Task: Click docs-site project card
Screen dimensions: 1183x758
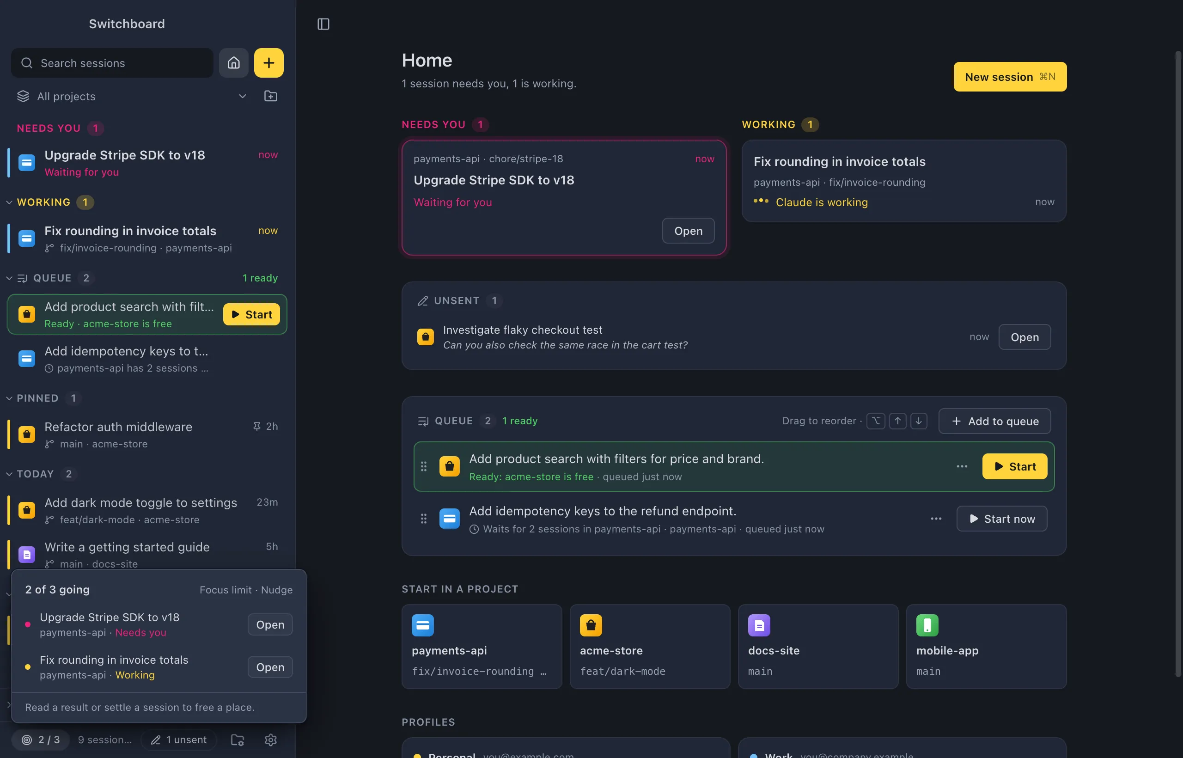Action: pyautogui.click(x=818, y=646)
